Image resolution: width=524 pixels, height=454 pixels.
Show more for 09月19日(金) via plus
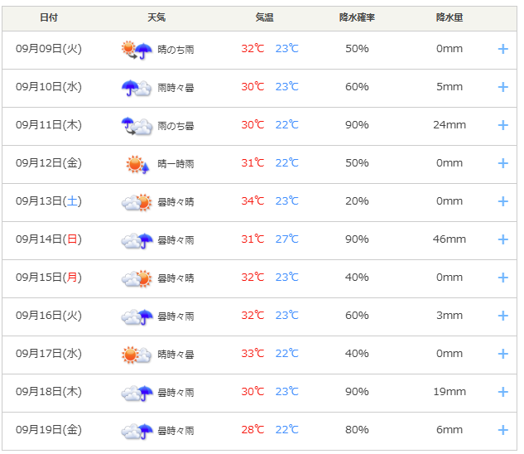point(502,430)
